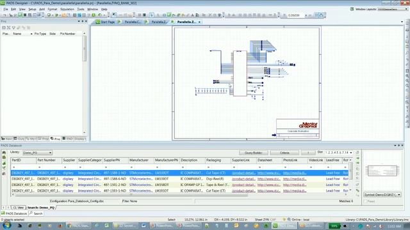
Task: Select the Pins tab in left panel
Action: tap(55, 139)
